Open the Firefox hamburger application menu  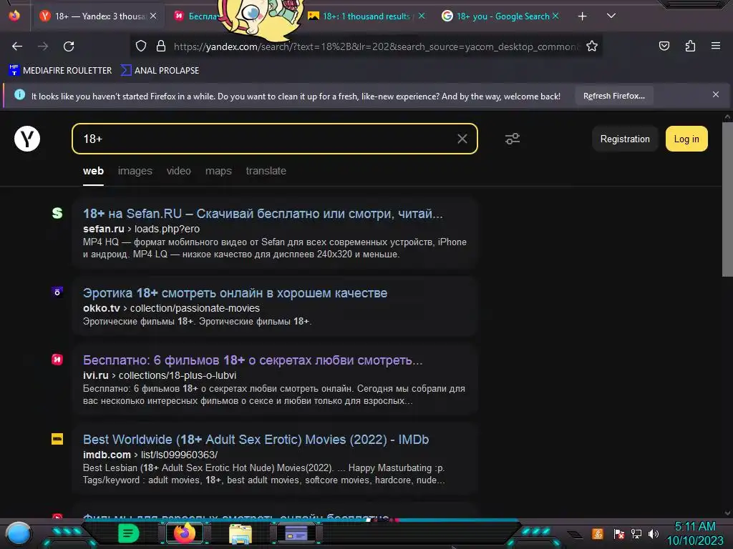(x=715, y=46)
